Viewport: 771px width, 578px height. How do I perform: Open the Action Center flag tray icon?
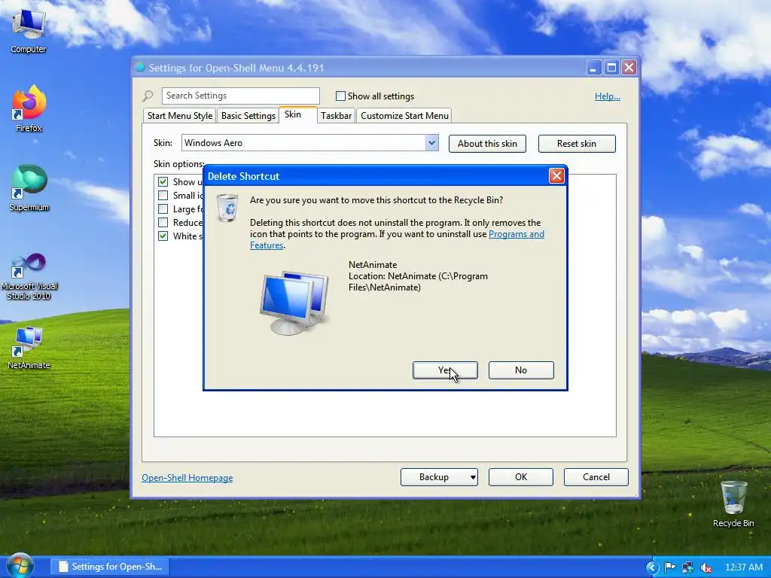point(669,567)
